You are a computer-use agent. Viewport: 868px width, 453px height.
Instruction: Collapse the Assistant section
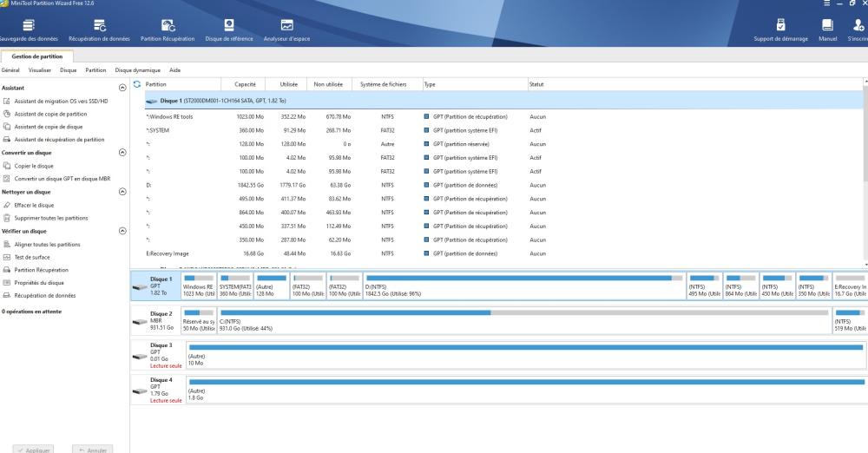(122, 89)
